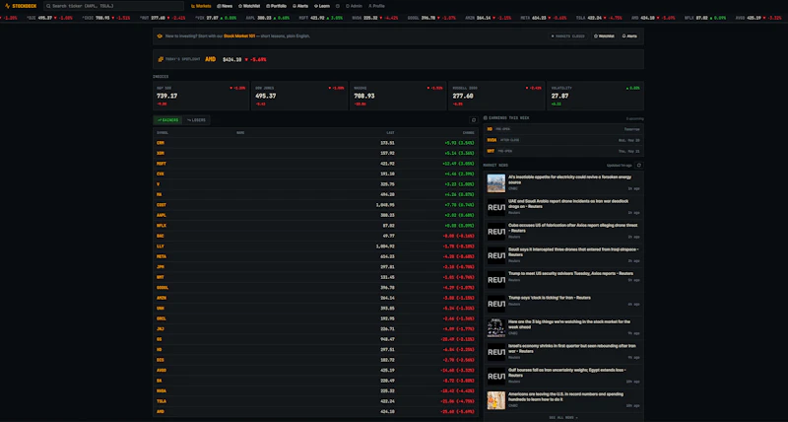Open the Admin nav link
The height and width of the screenshot is (422, 788).
click(x=354, y=6)
